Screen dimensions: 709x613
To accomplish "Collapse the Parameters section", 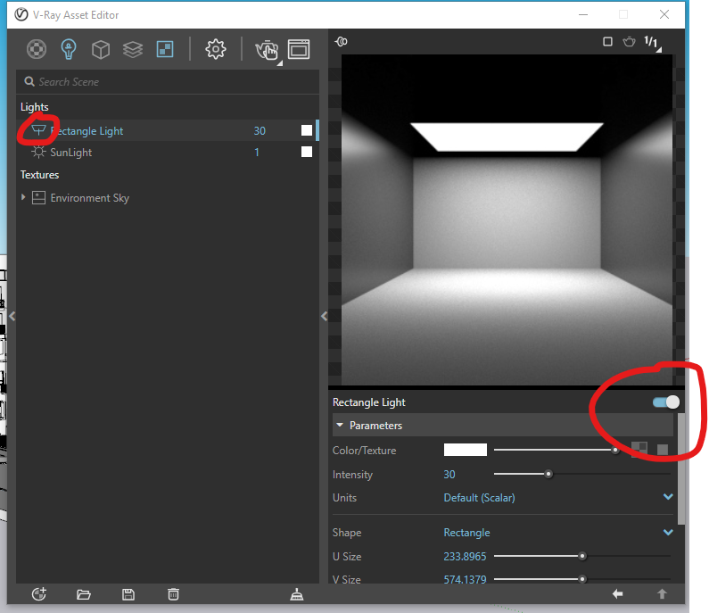I will pos(340,426).
